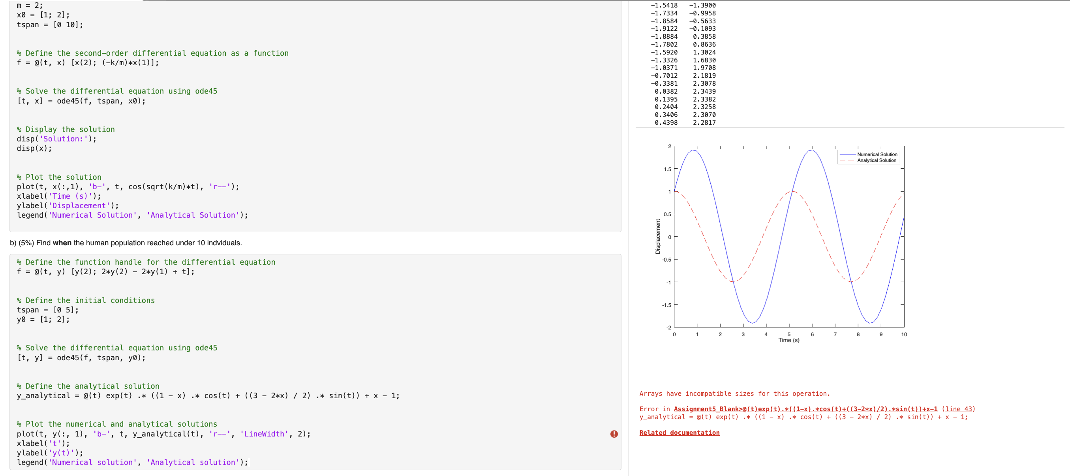Click the disp('Solution:') code line
This screenshot has height=476, width=1070.
tap(56, 139)
